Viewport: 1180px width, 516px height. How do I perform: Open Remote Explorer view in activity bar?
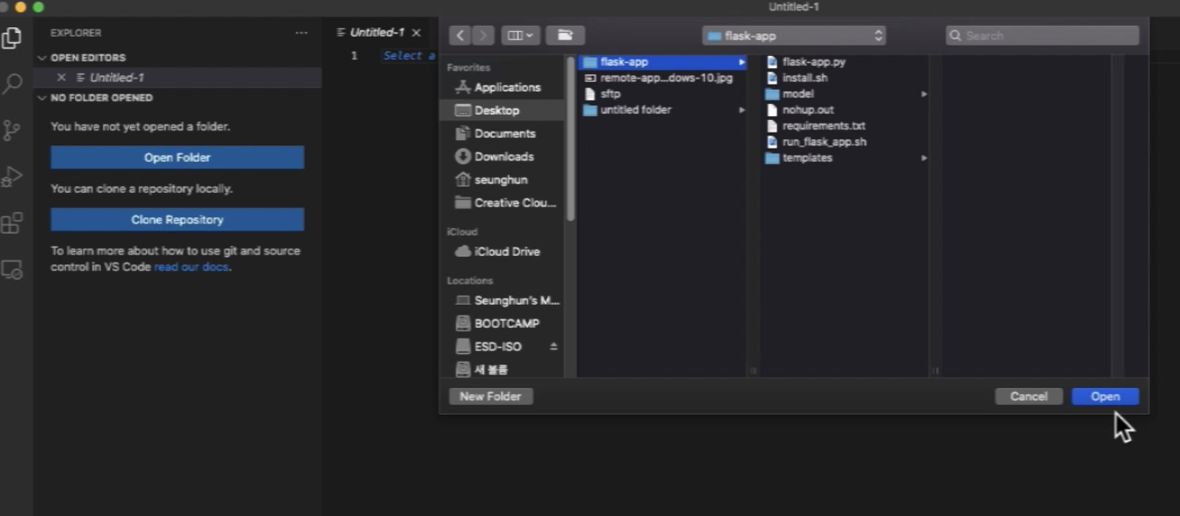(12, 270)
